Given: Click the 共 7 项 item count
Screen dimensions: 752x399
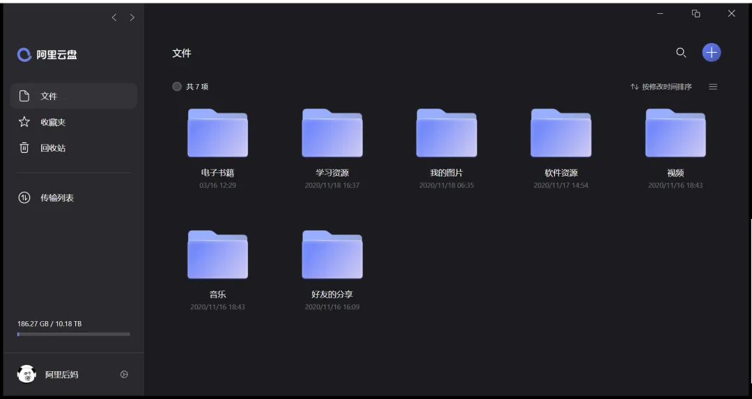Looking at the screenshot, I should 197,87.
